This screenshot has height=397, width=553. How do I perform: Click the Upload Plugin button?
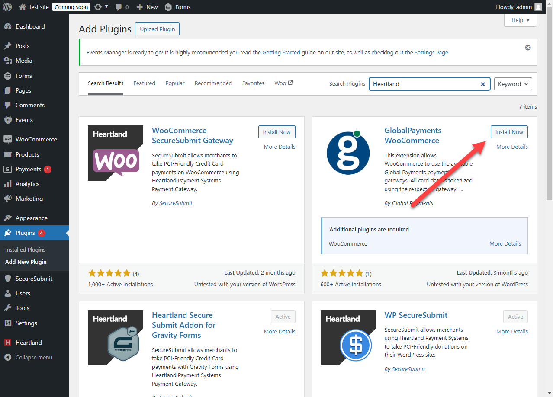click(x=157, y=29)
